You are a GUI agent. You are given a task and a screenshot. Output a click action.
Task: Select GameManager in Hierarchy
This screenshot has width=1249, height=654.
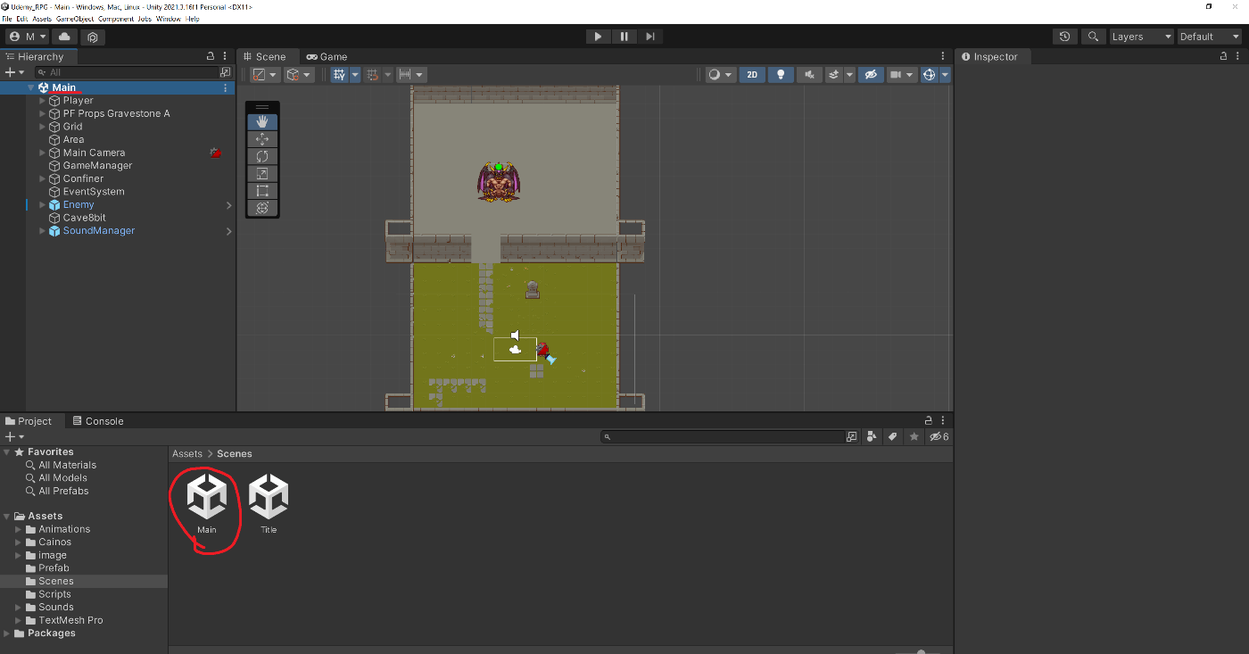click(97, 166)
